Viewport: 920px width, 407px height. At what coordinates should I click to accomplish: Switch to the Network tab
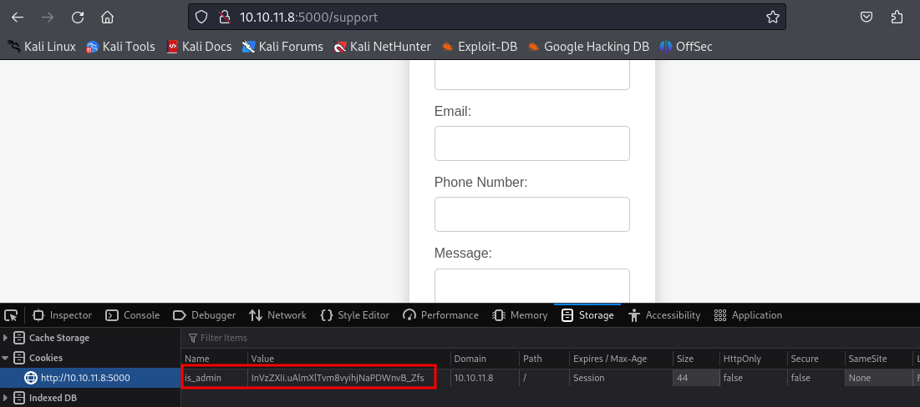coord(277,315)
